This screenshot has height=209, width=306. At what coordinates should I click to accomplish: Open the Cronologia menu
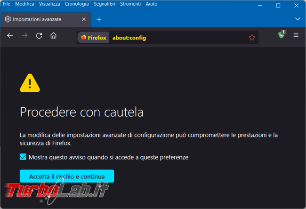point(77,4)
